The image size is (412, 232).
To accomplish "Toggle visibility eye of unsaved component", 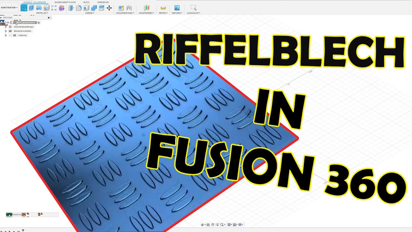I will (x=8, y=23).
